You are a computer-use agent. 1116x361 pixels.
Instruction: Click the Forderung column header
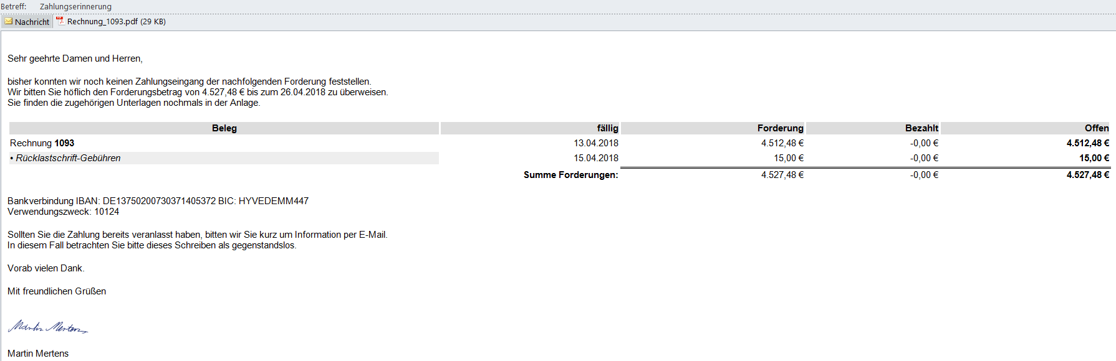[780, 128]
